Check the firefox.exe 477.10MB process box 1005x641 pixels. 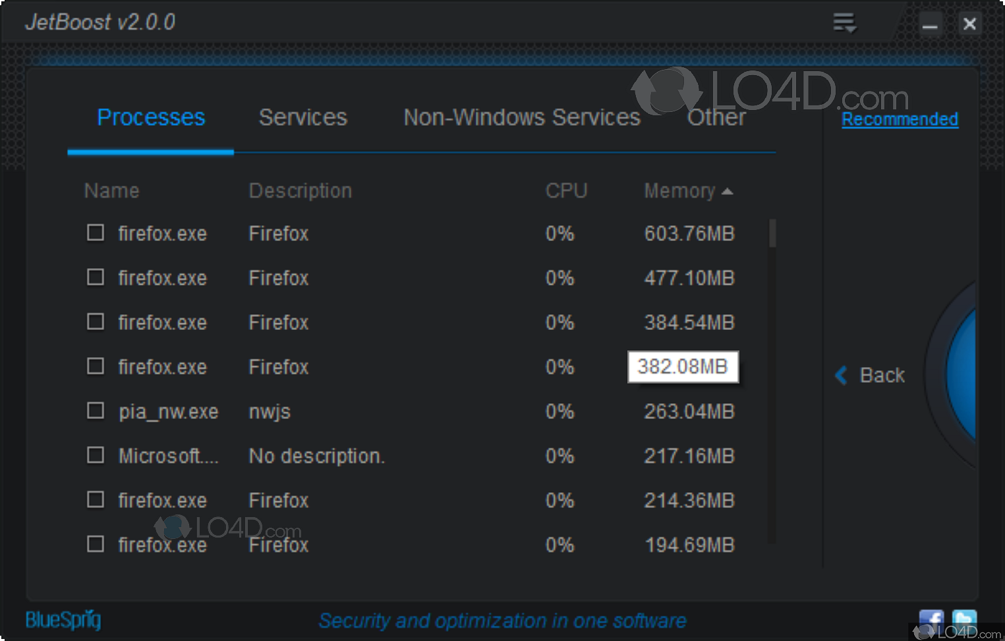96,277
